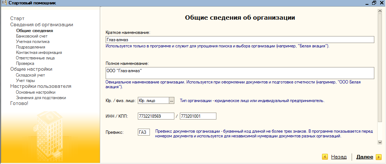Click the Краткое наименование field
Image resolution: width=386 pixels, height=164 pixels.
click(x=240, y=39)
